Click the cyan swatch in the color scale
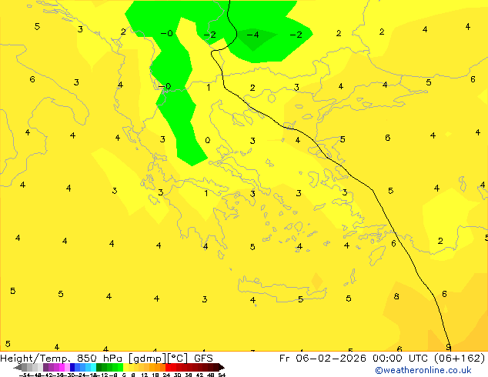488x377 pixels. pos(93,368)
